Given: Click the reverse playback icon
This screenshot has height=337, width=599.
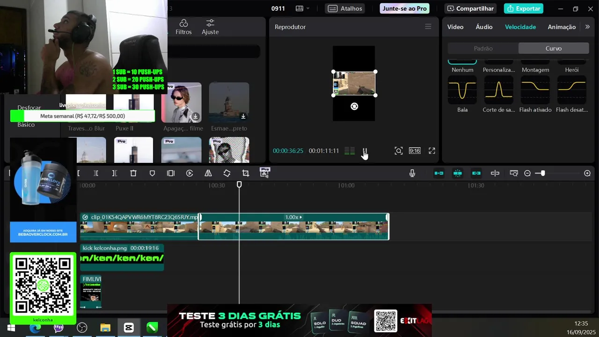Looking at the screenshot, I should click(x=190, y=173).
